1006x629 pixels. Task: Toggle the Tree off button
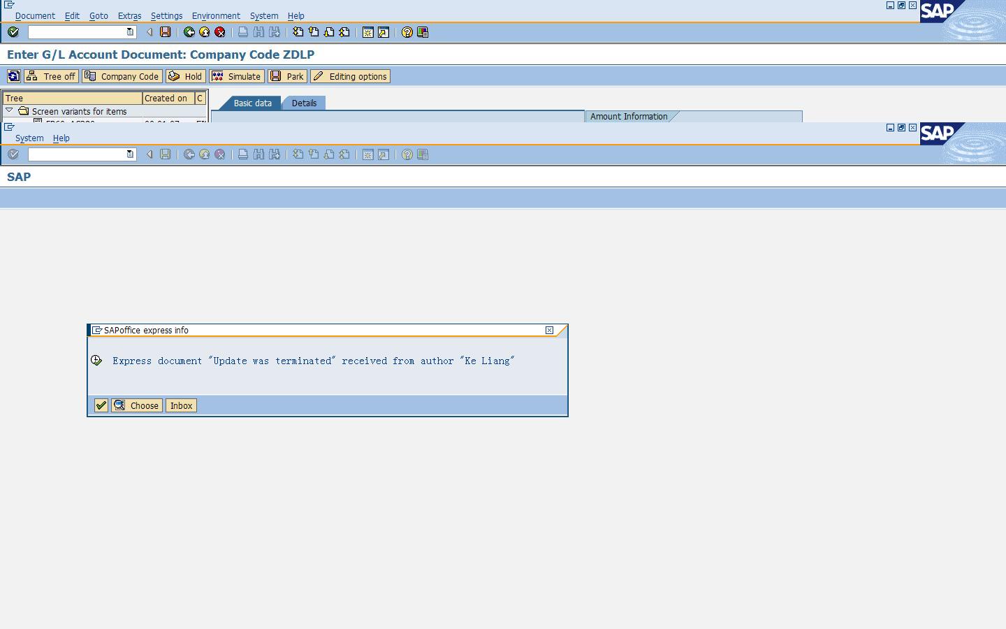point(51,76)
